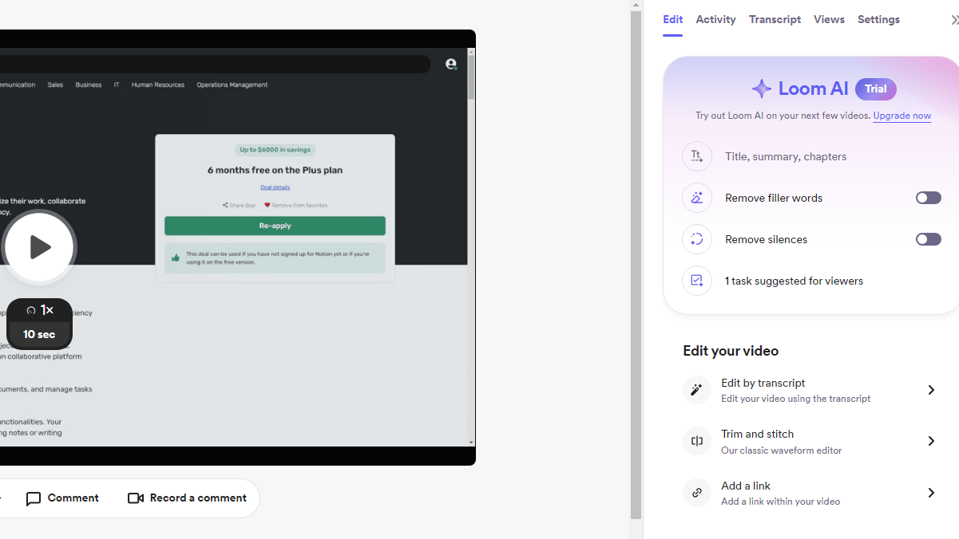959x539 pixels.
Task: Click the Title, summary, chapters text
Action: tap(786, 156)
